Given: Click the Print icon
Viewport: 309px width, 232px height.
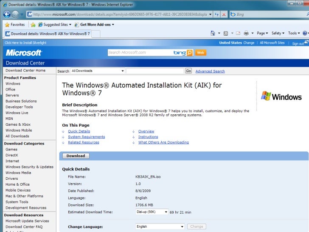Looking at the screenshot, I should coord(246,33).
